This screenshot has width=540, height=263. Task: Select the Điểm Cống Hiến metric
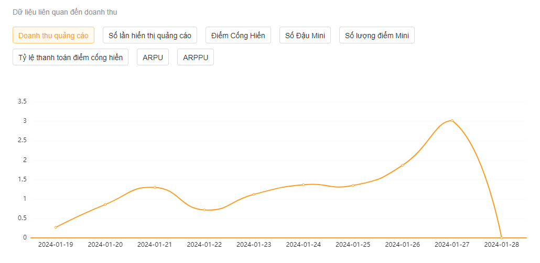pyautogui.click(x=238, y=36)
